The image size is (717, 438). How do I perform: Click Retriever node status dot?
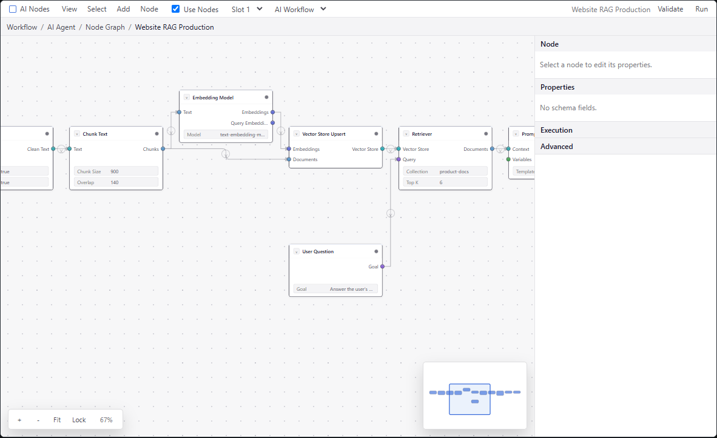coord(486,134)
